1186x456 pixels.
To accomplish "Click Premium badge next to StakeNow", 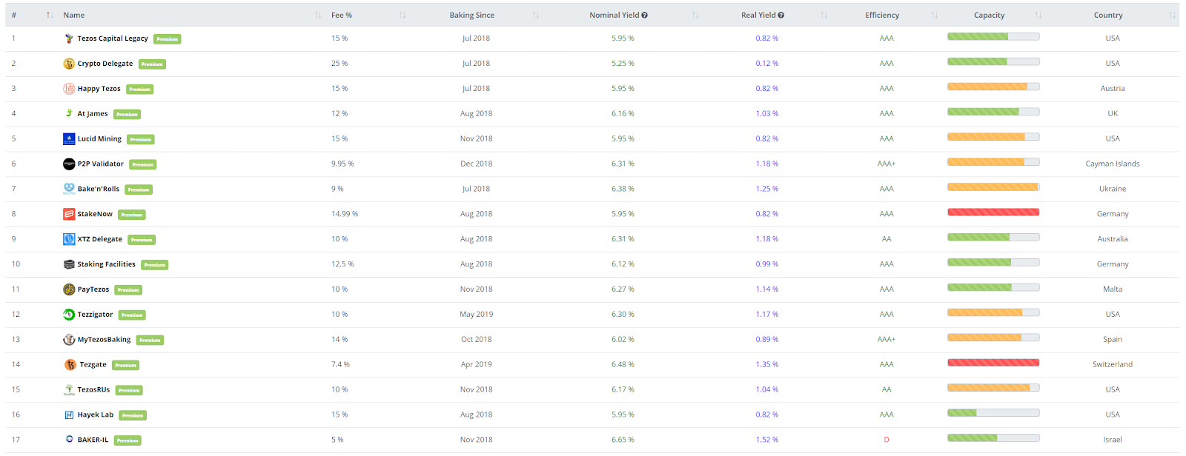I will [x=132, y=215].
